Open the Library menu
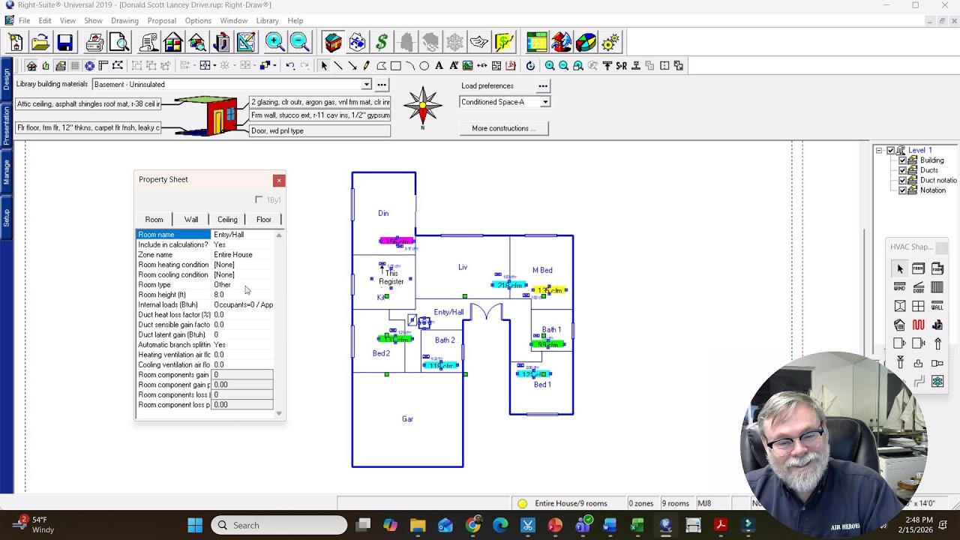Image resolution: width=960 pixels, height=540 pixels. (x=267, y=20)
